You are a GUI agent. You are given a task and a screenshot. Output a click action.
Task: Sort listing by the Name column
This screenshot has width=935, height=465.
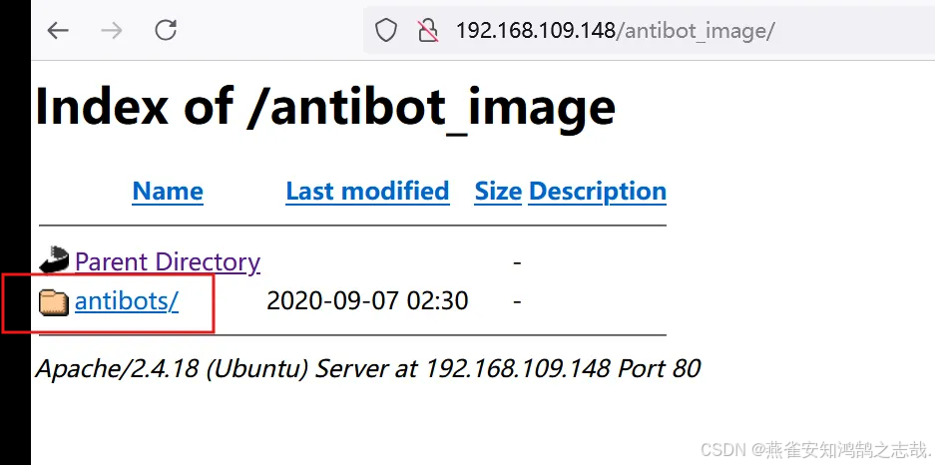pos(168,192)
